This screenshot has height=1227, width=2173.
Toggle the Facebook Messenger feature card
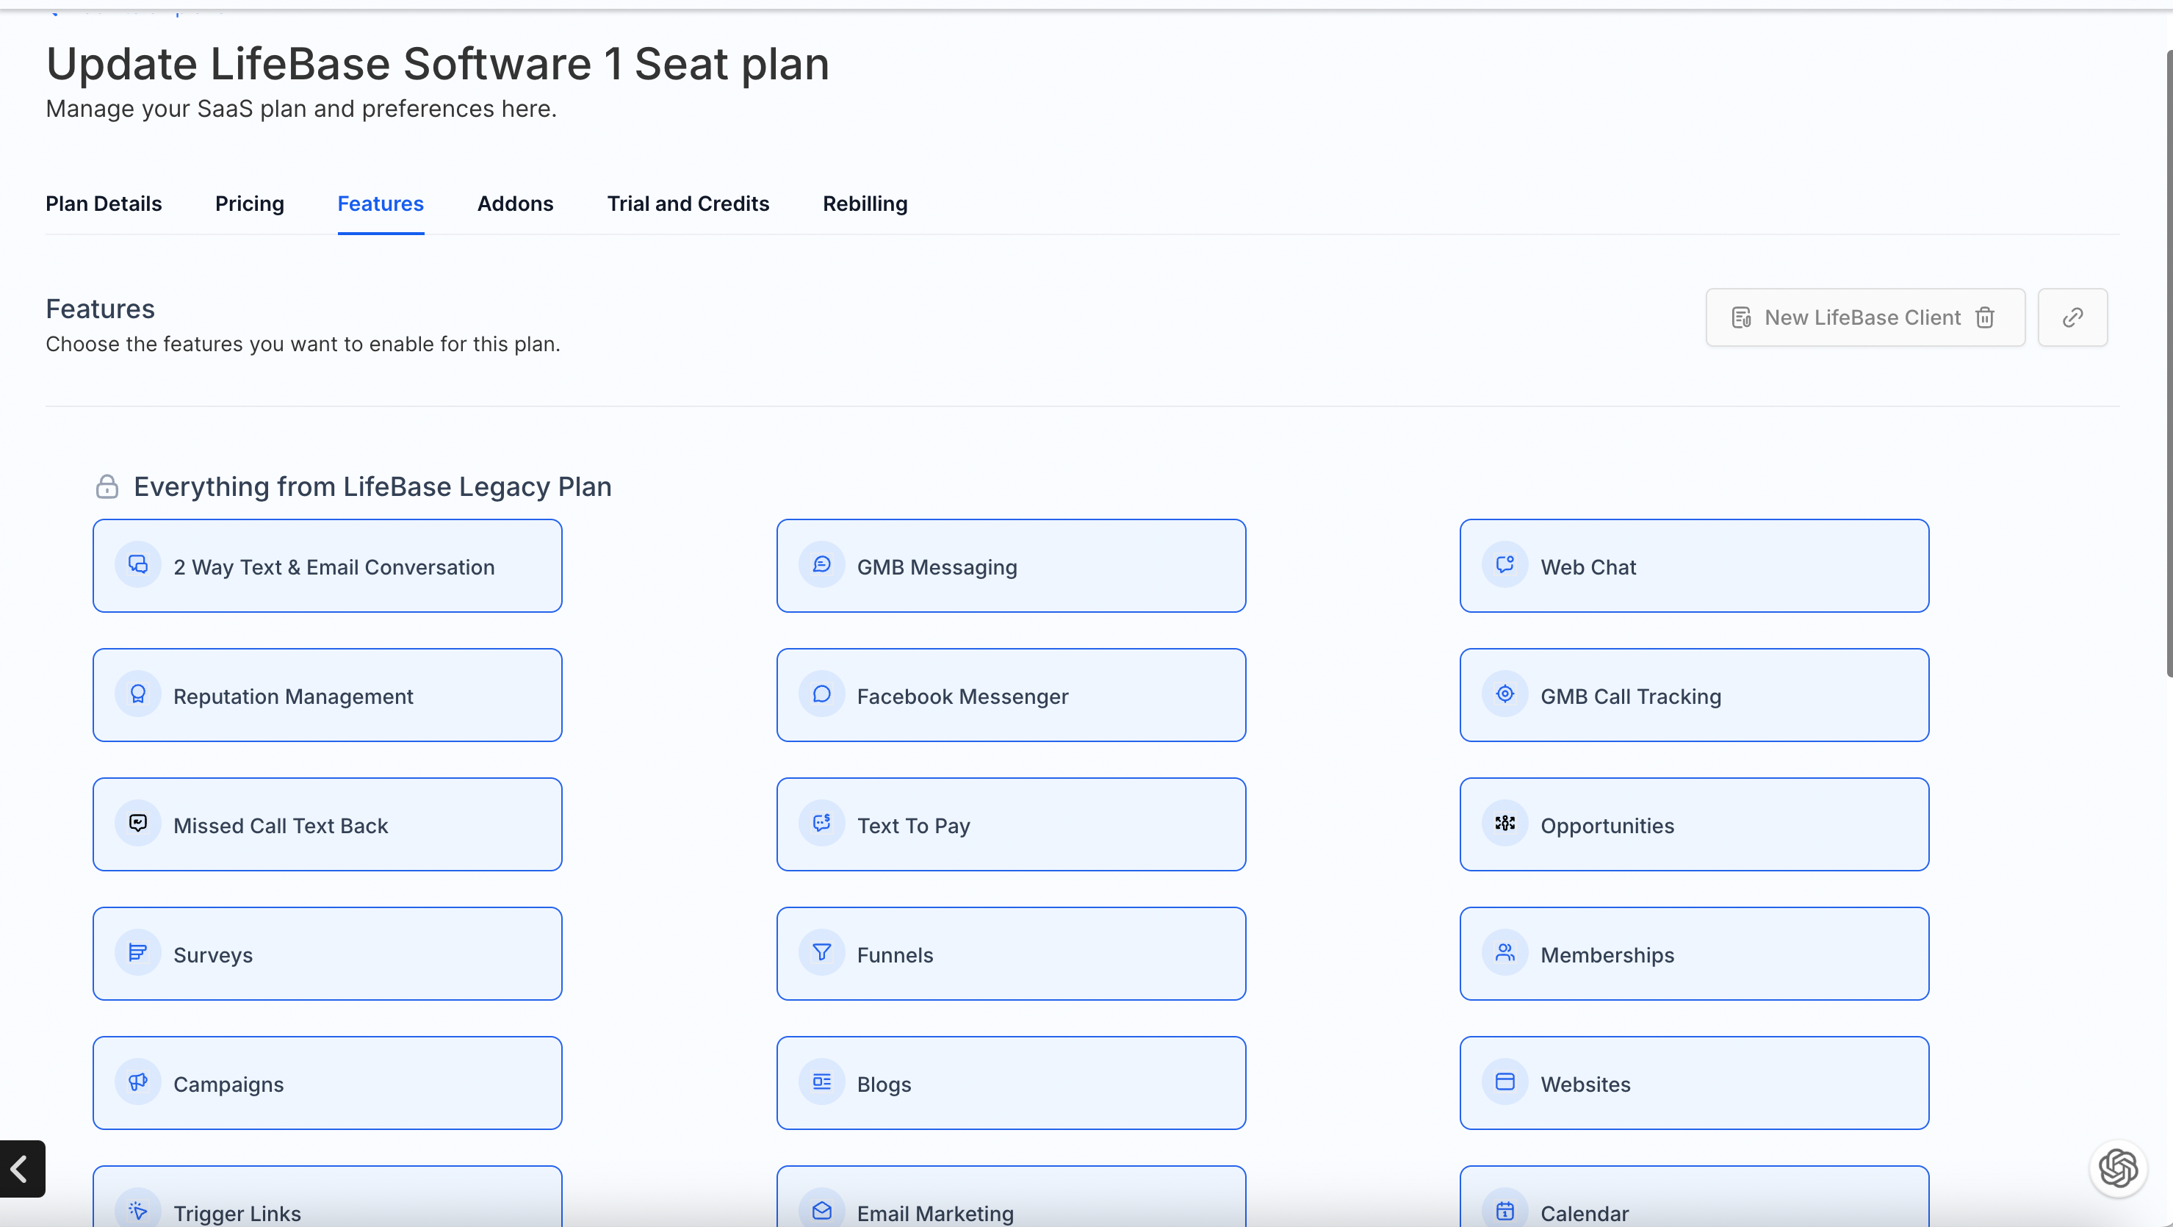pos(1011,695)
